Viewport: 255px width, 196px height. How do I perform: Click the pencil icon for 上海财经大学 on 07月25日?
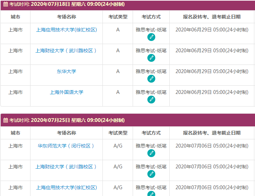tap(151, 174)
